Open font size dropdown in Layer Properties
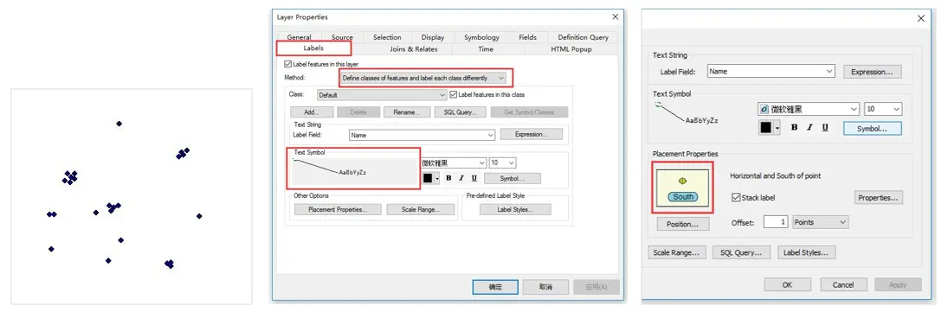The height and width of the screenshot is (312, 942). pos(503,162)
